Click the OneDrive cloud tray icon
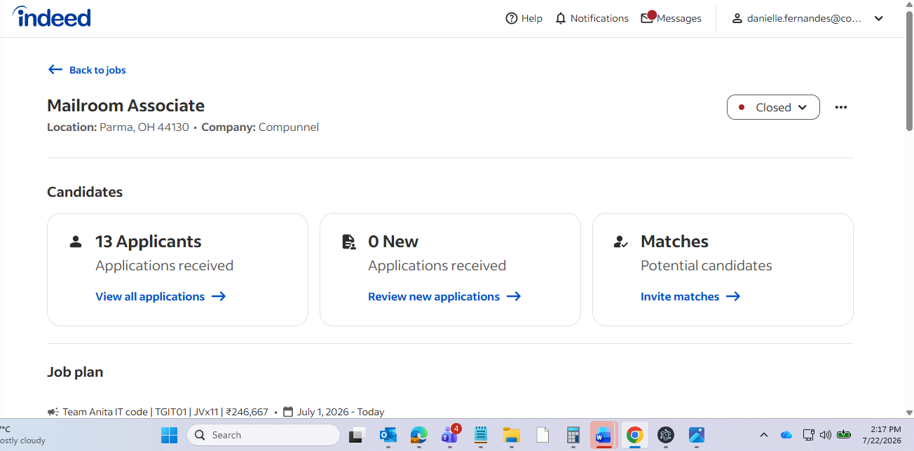 [x=786, y=435]
